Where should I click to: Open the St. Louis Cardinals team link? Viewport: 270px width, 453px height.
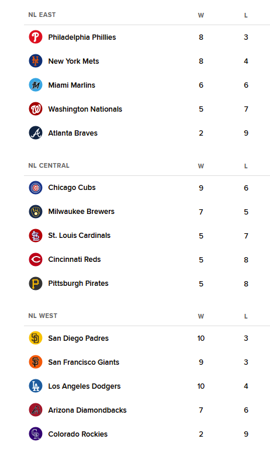(79, 236)
